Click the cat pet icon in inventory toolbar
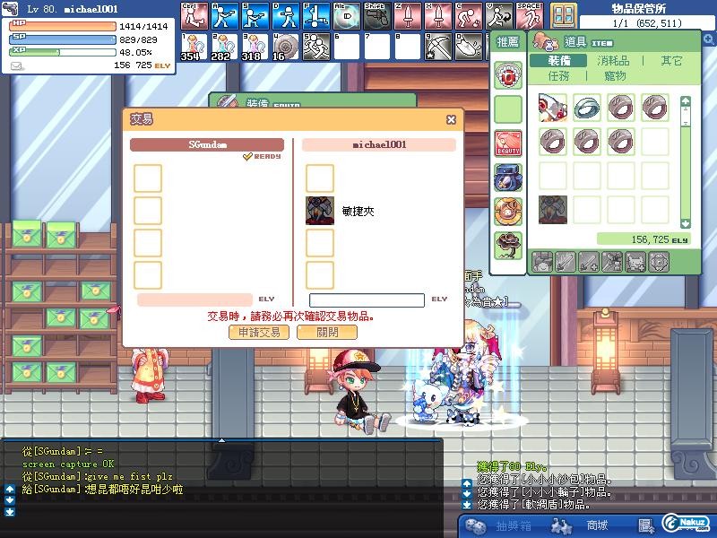The height and width of the screenshot is (538, 717). coord(635,263)
